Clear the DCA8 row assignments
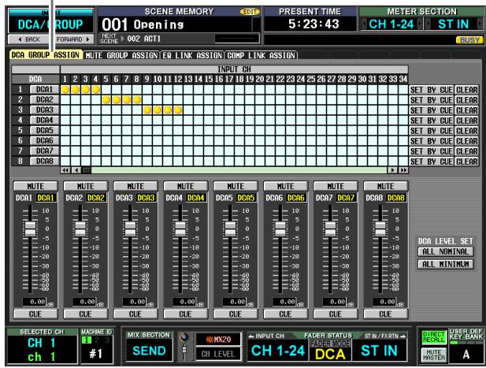The image size is (486, 368). tap(467, 162)
